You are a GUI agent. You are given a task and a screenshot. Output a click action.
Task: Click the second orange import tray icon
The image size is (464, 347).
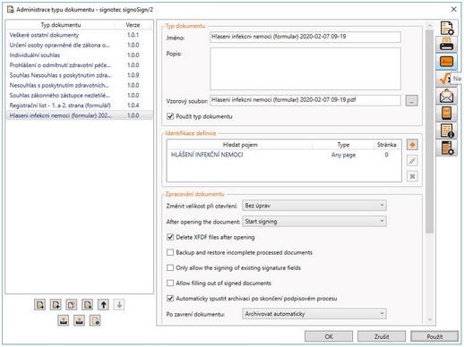tap(79, 321)
